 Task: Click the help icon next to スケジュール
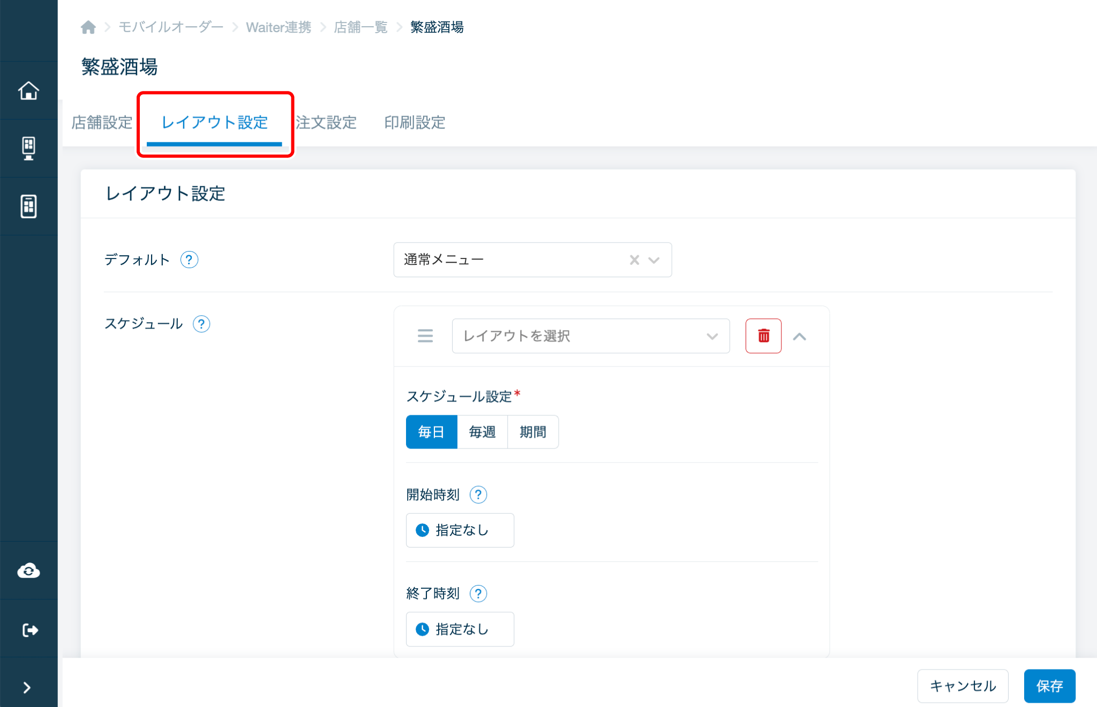pyautogui.click(x=201, y=324)
